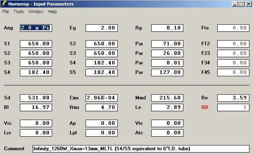Click the F34 field

[233, 63]
